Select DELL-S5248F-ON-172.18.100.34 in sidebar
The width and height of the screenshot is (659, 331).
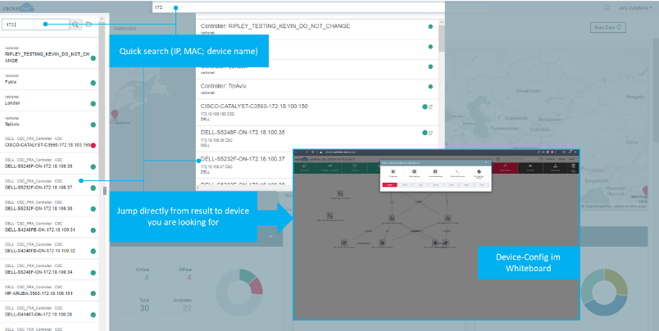49,270
